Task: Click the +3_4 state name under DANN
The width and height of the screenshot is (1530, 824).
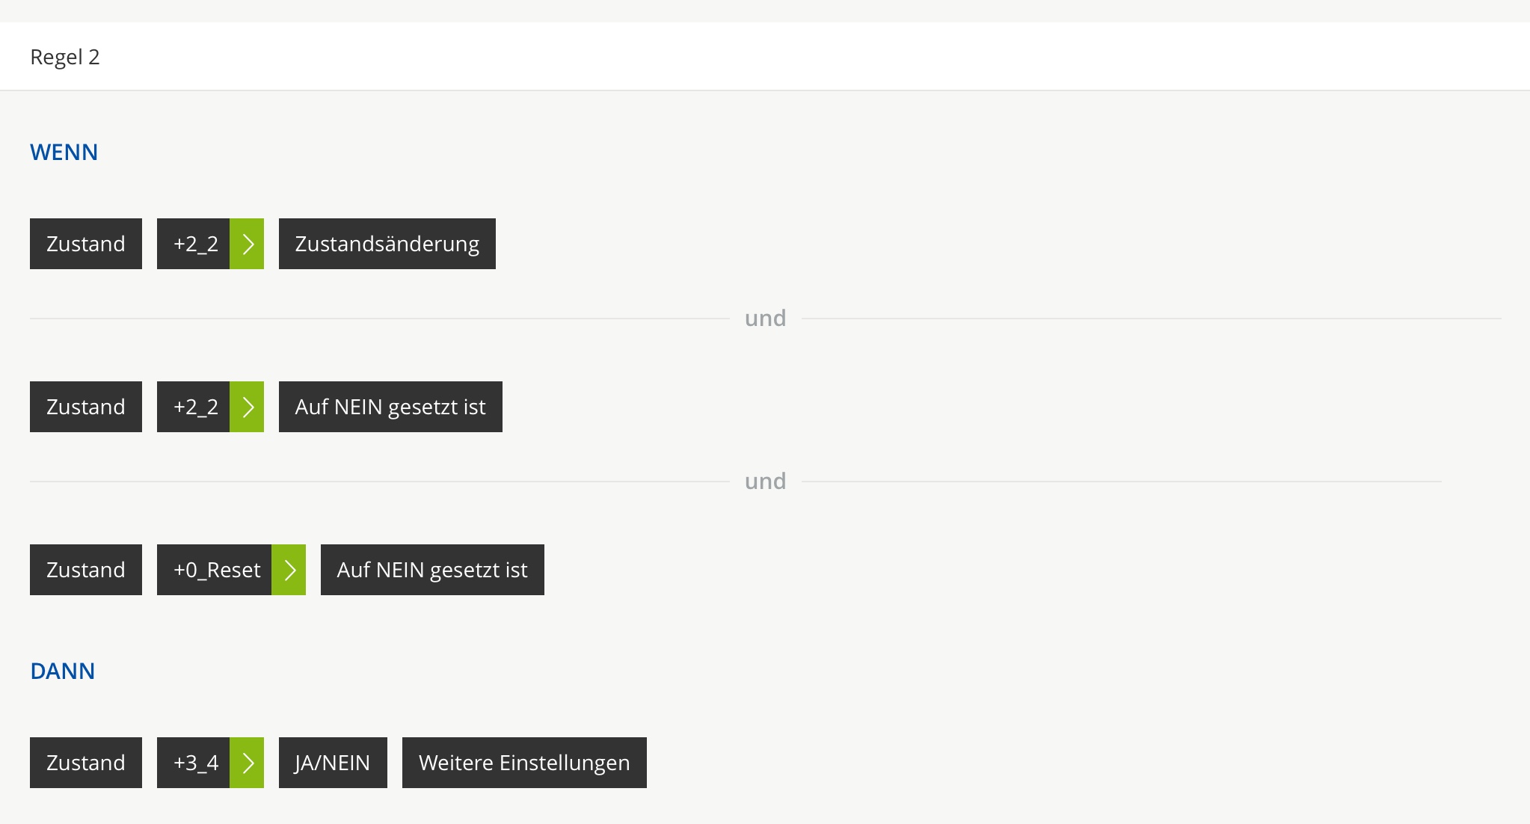Action: (x=194, y=763)
